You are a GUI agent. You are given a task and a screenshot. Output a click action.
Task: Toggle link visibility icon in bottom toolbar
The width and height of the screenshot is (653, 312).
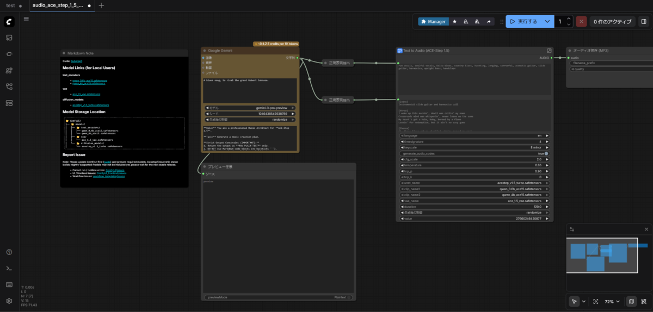[644, 301]
